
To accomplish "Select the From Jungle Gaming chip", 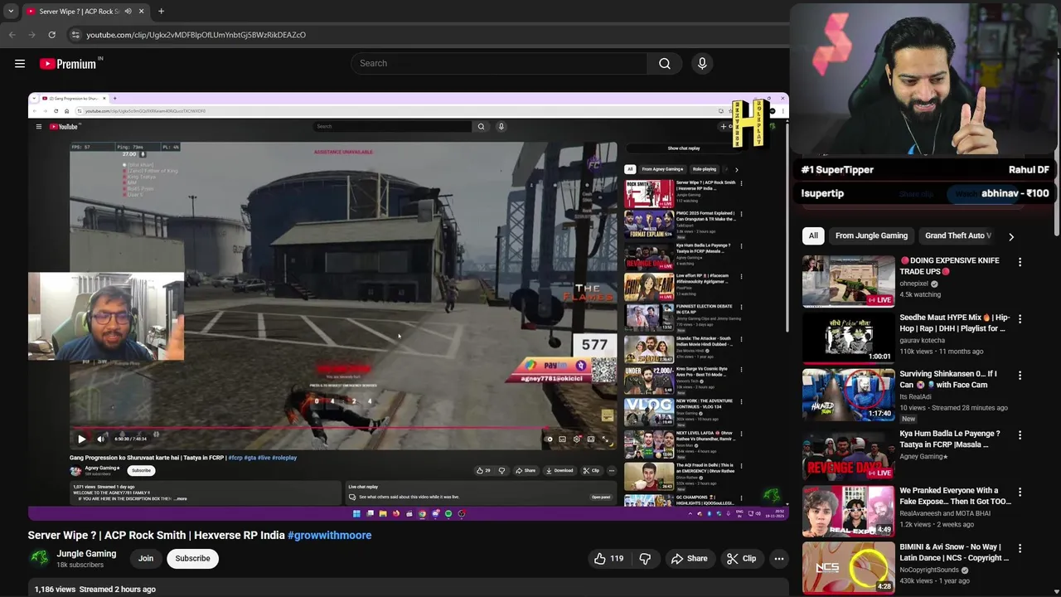I will [x=871, y=235].
